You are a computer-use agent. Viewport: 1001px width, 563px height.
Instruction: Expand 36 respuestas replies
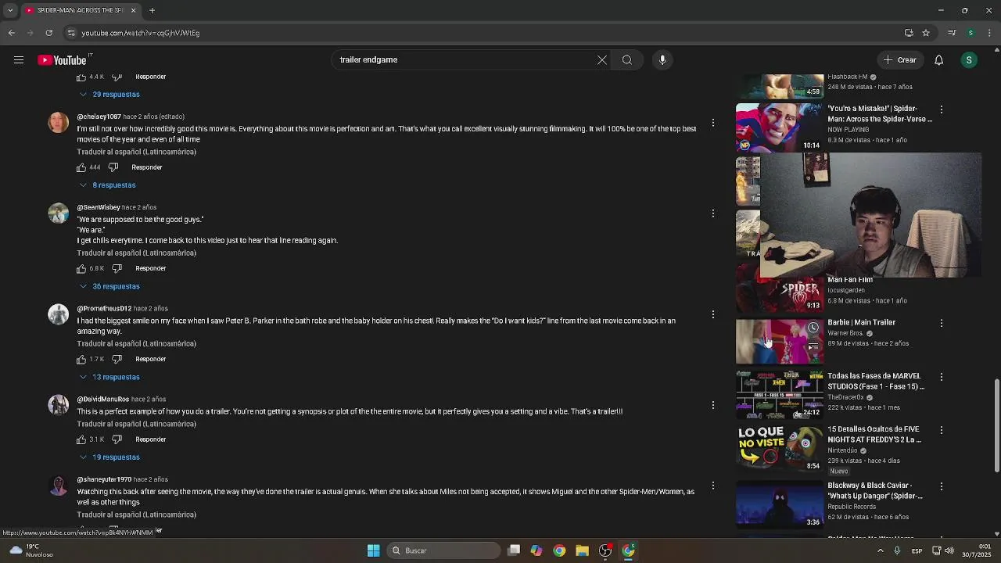tap(109, 286)
